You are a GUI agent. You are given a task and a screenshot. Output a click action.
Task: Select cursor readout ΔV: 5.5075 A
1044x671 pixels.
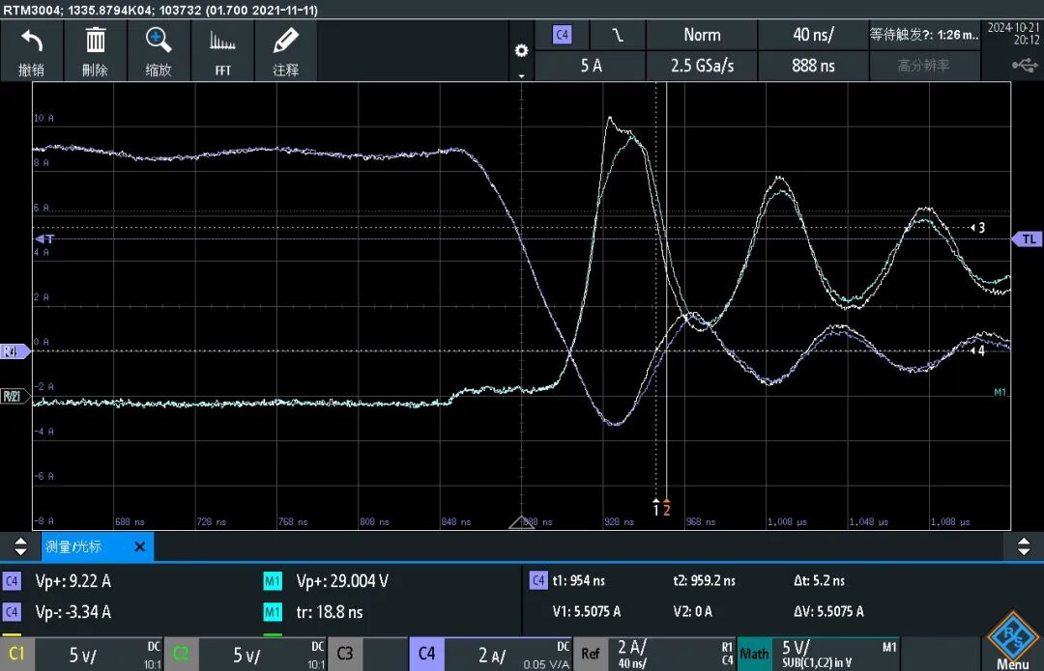point(828,611)
